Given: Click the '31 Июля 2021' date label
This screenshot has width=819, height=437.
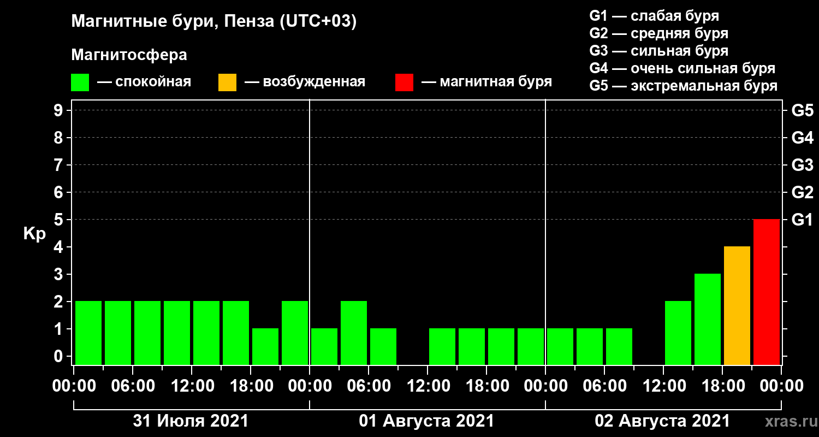Looking at the screenshot, I should (191, 421).
